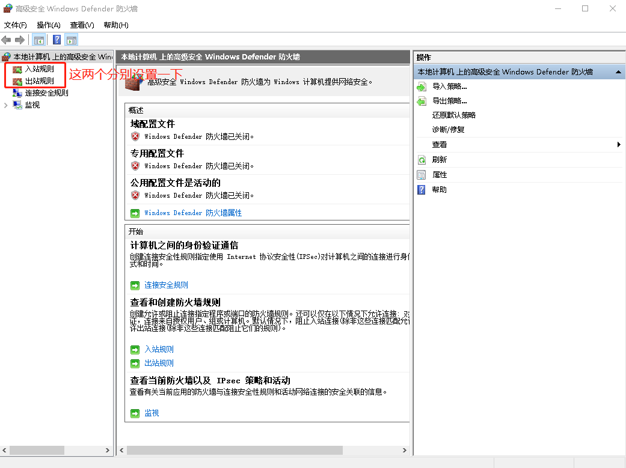Click the forward arrow toolbar icon
This screenshot has height=468, width=626.
(20, 40)
